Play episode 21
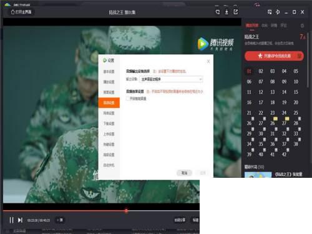This screenshot has height=234, width=312. pyautogui.click(x=249, y=113)
